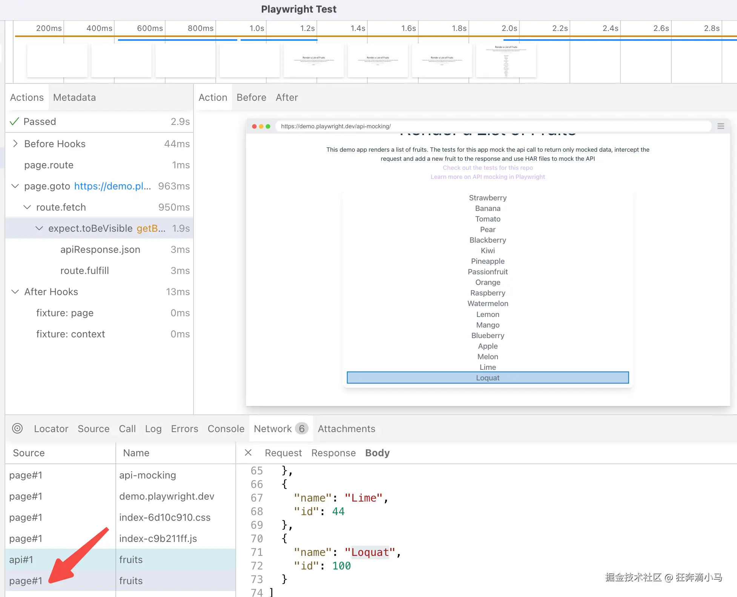Open the Console tab
737x597 pixels.
226,429
